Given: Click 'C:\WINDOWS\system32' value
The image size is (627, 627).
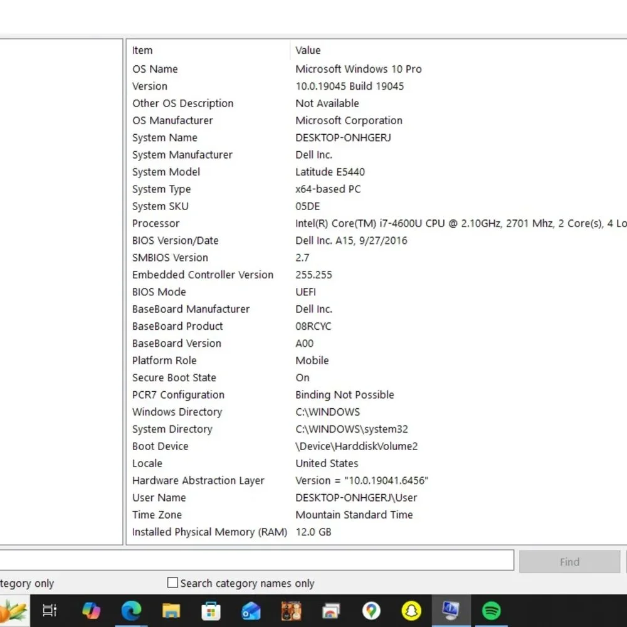Looking at the screenshot, I should click(x=352, y=430).
